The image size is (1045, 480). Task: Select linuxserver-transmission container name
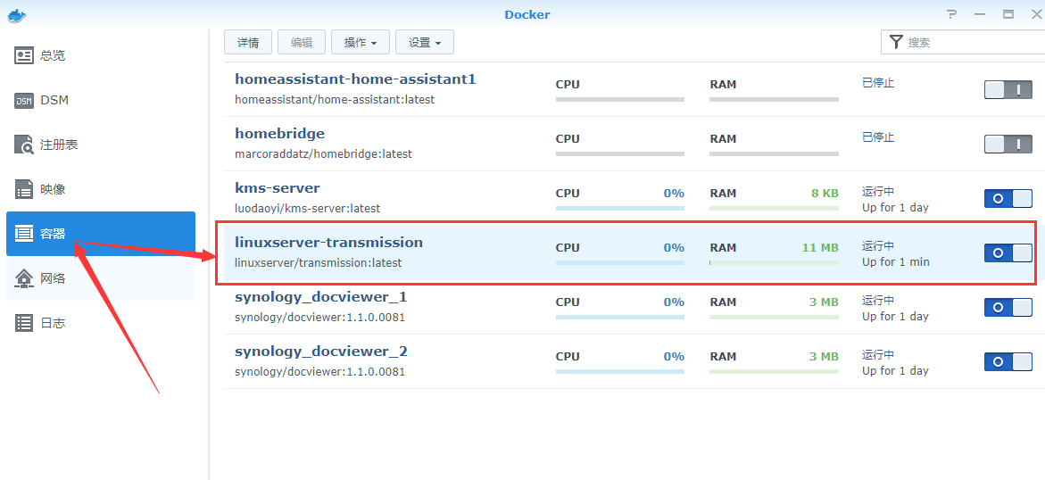click(328, 242)
